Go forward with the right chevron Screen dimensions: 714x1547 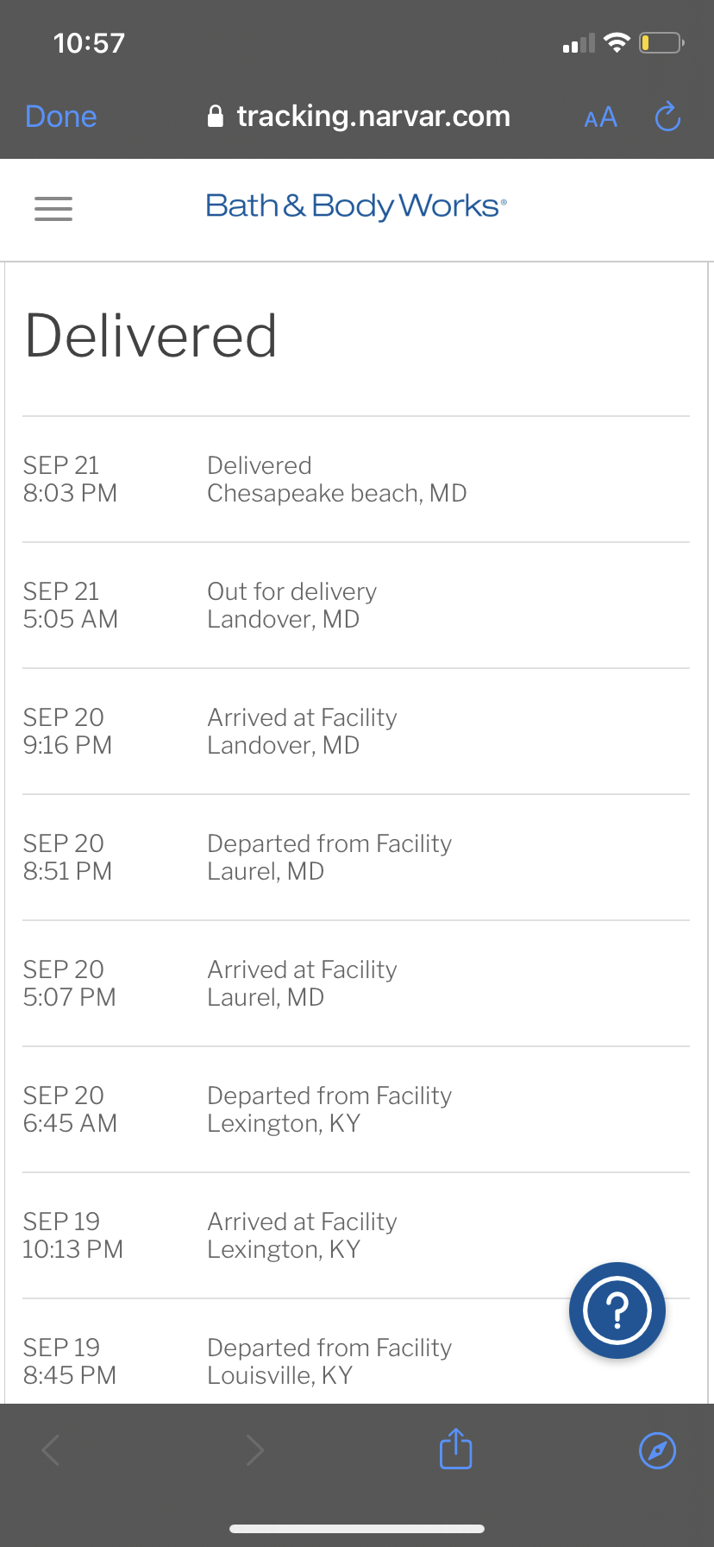click(254, 1450)
